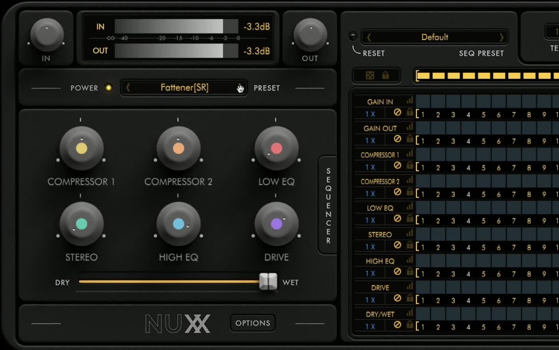The image size is (559, 350).
Task: Click the lock icon in the COMPRESSOR 1 row
Action: pos(410,165)
